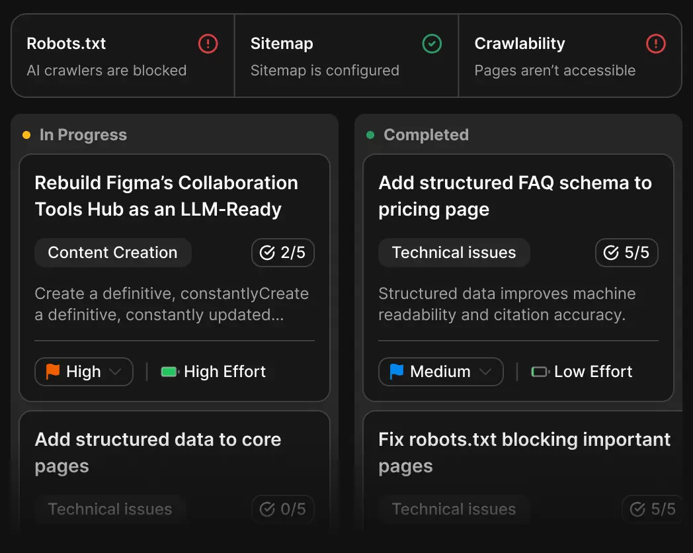
Task: Select Technical issues tag on structured data card
Action: [110, 509]
